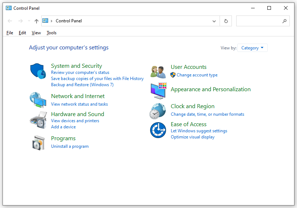The height and width of the screenshot is (208, 297).
Task: Open Hardware and Sound heading
Action: click(78, 114)
